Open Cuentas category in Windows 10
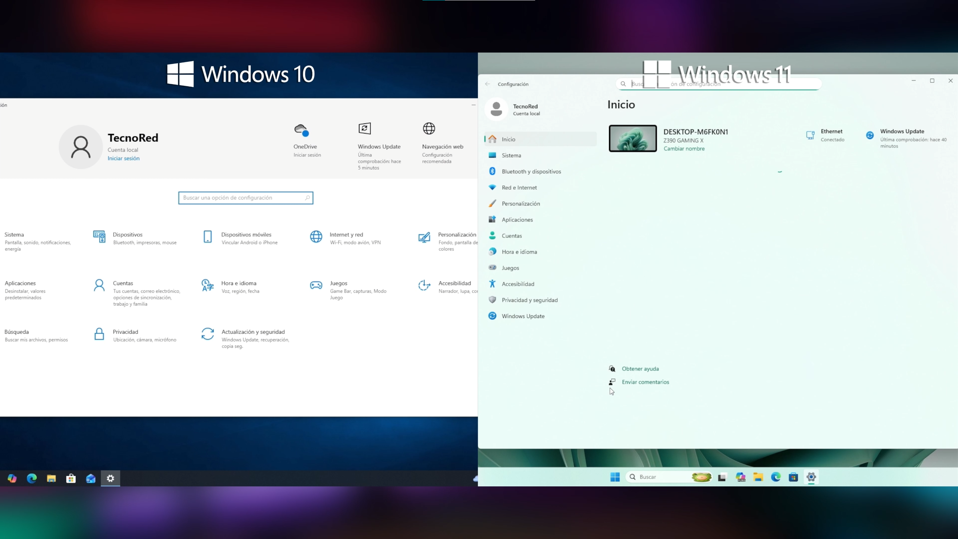 coord(137,293)
